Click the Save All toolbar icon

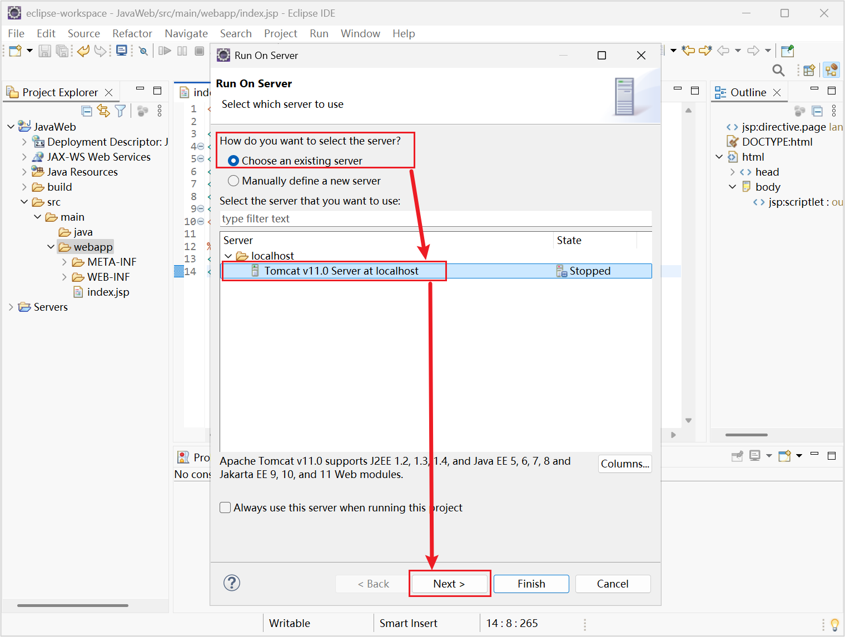(x=62, y=51)
